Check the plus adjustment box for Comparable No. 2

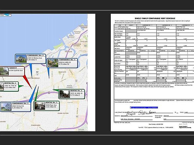(x=158, y=78)
